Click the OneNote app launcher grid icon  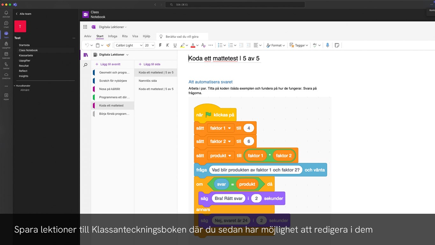coord(85,27)
